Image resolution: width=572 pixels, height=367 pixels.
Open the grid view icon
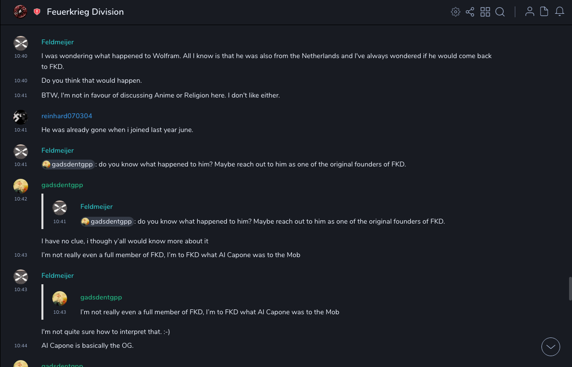tap(485, 12)
